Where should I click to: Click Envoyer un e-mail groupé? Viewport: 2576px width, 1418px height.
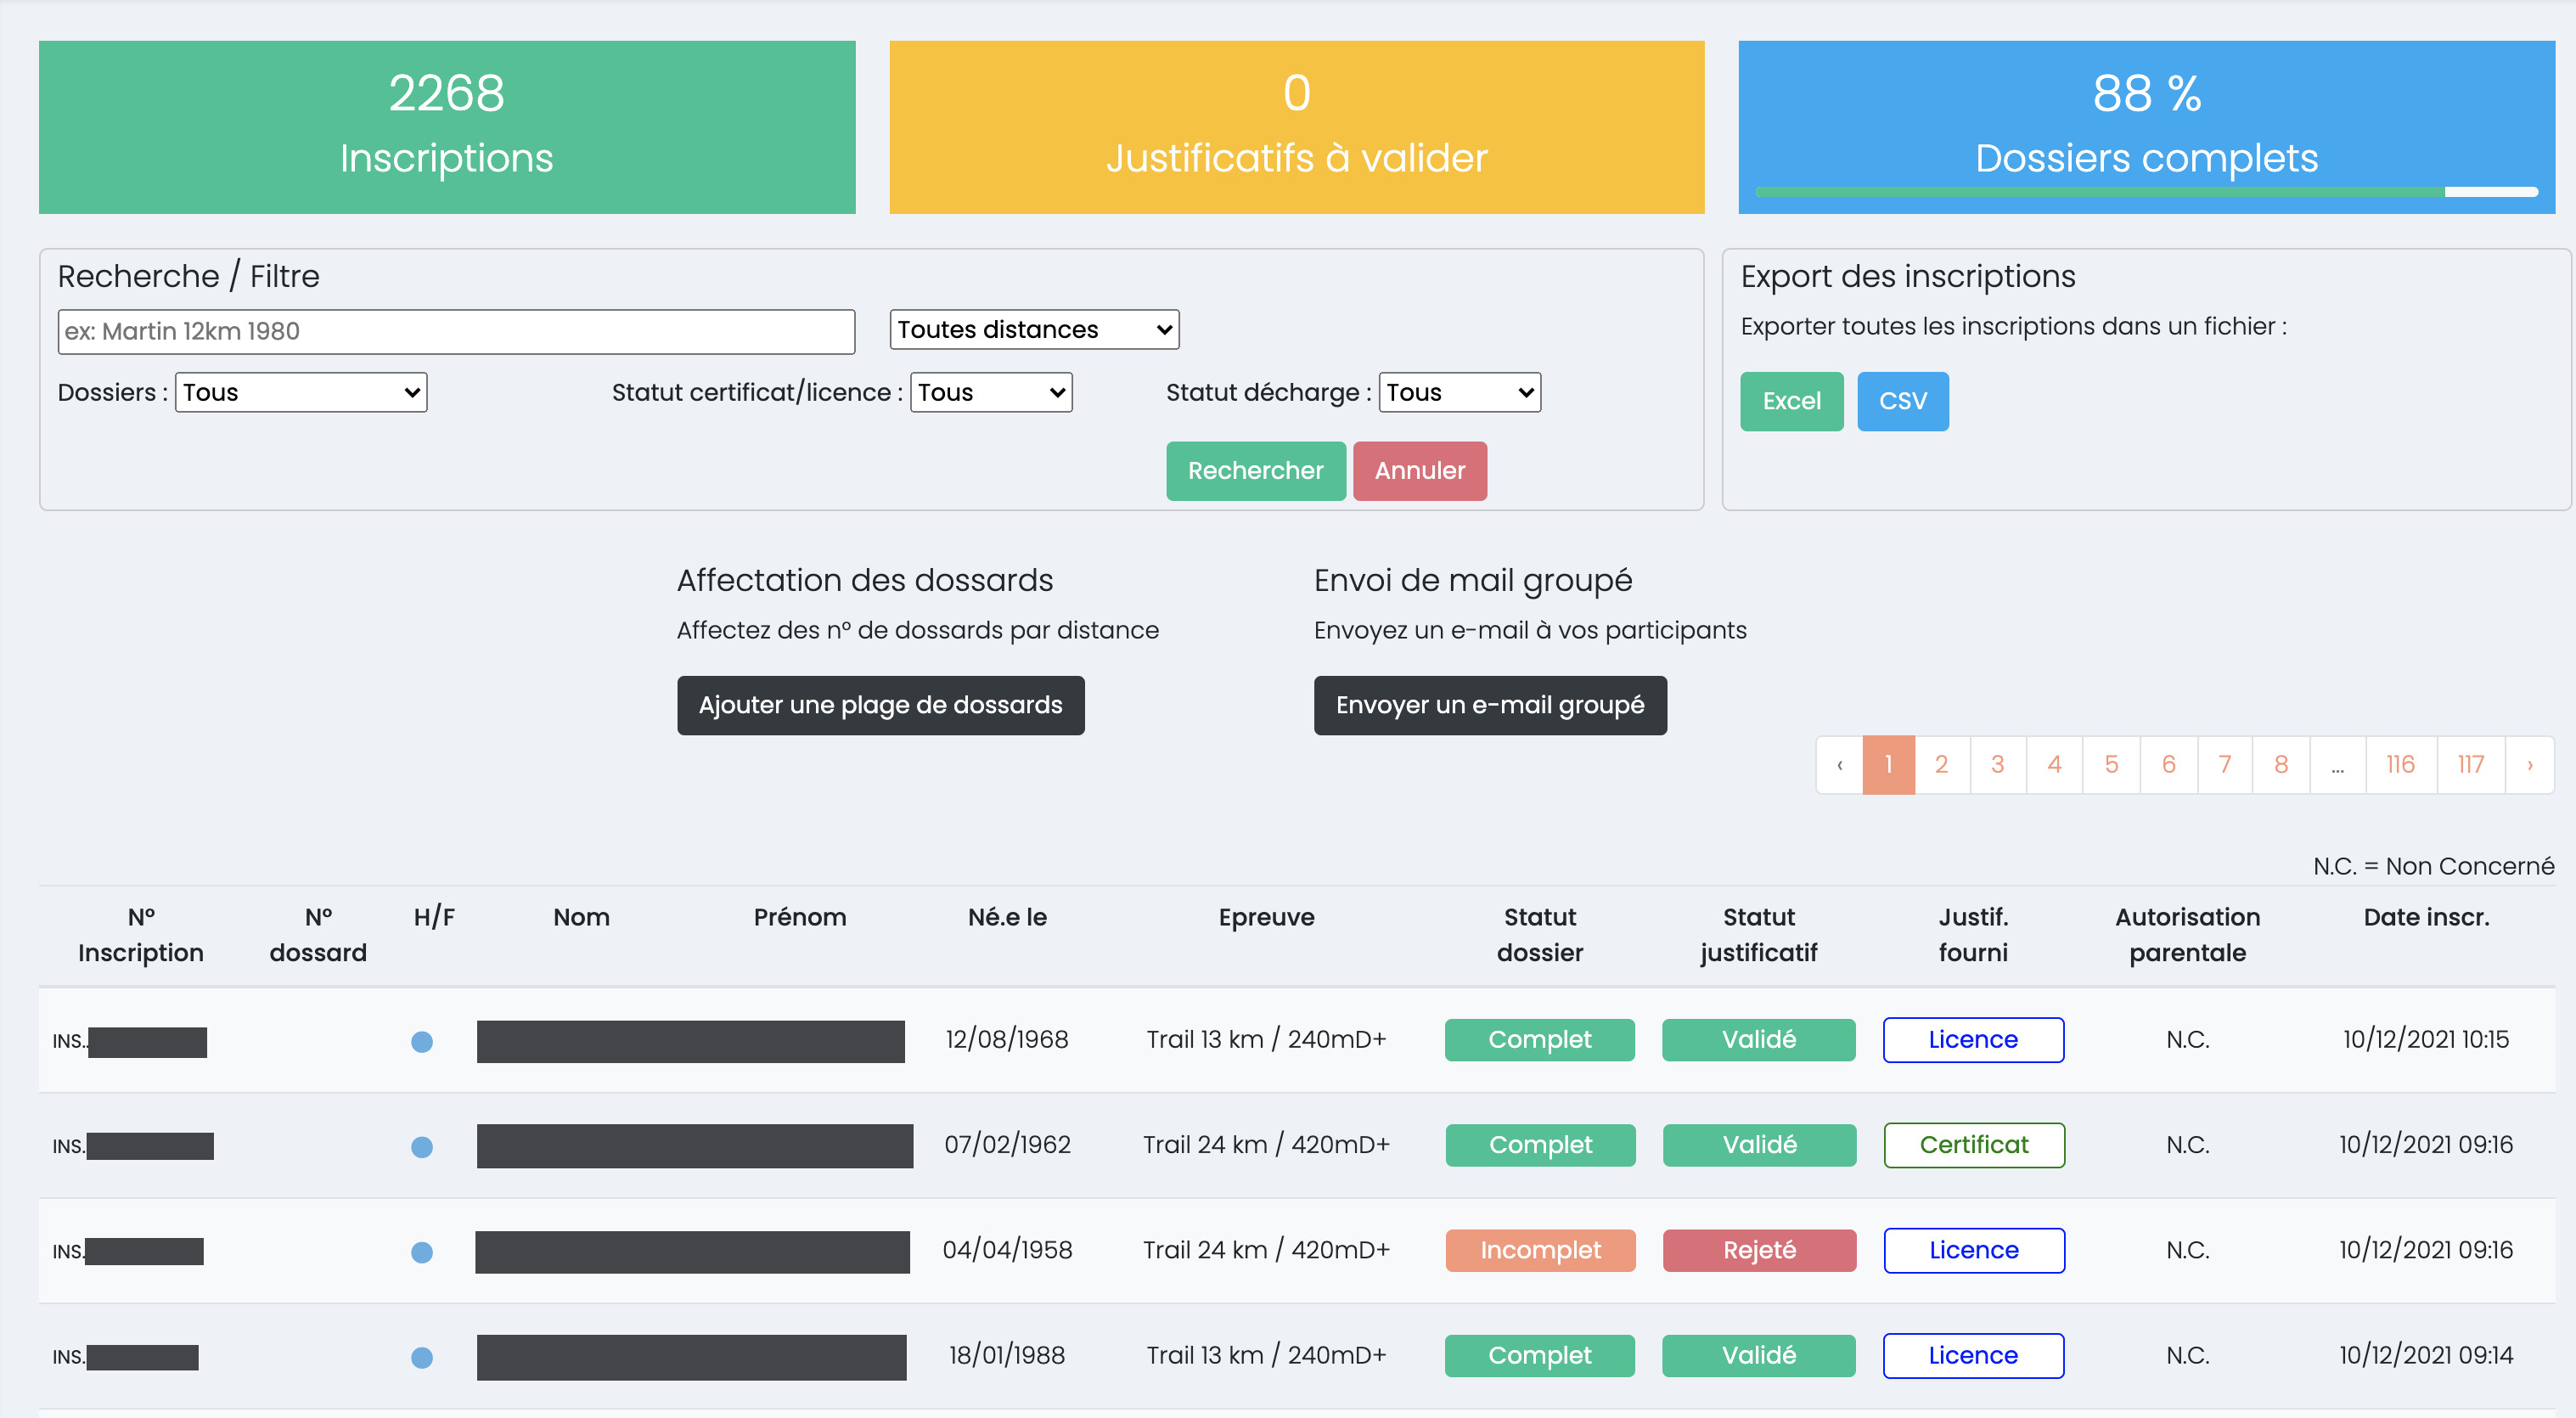click(x=1489, y=706)
